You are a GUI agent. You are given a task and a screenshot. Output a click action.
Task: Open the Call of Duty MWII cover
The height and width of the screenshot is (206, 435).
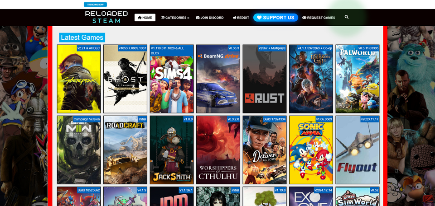tap(79, 150)
